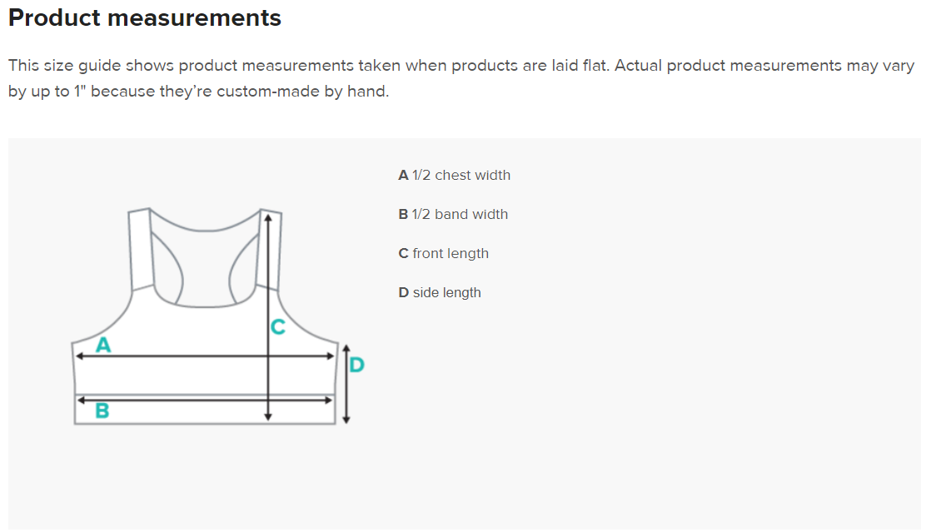Click the right arrowhead of the chest width arrow

coord(331,356)
